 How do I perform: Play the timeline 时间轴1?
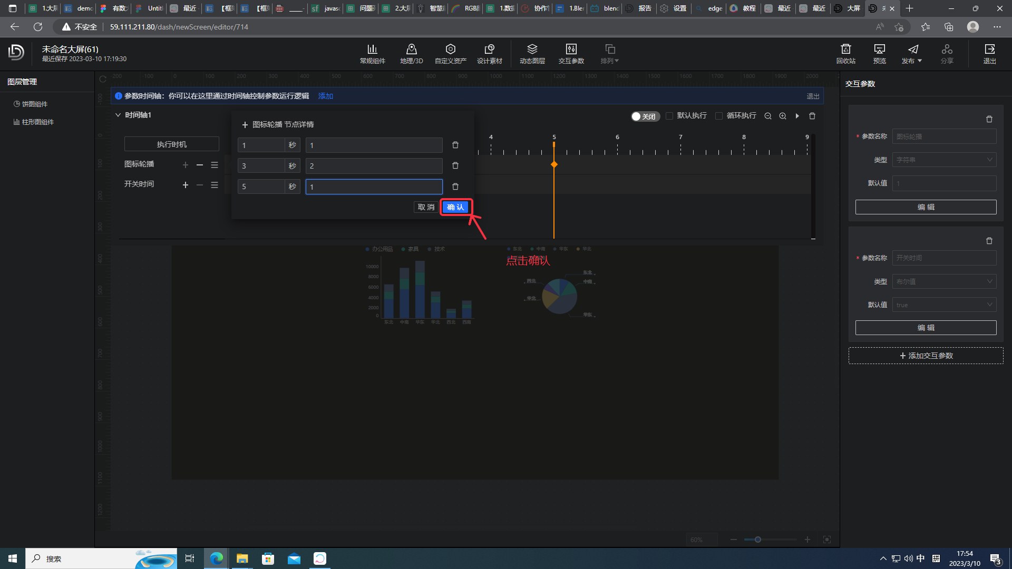coord(797,116)
